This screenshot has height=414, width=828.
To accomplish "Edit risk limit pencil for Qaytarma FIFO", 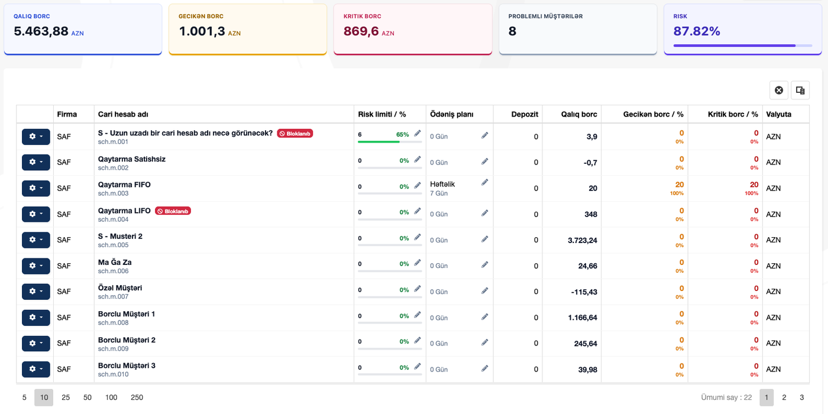I will [x=418, y=186].
